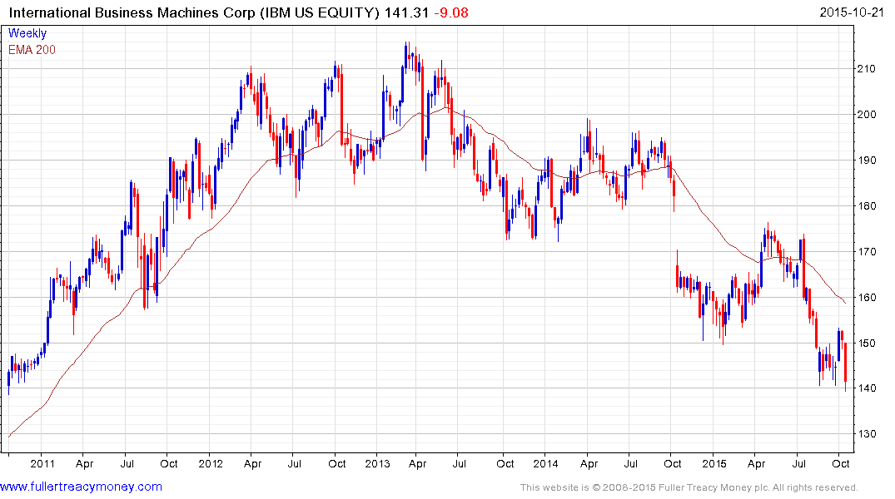895x499 pixels.
Task: Select the 140 price axis label
Action: point(866,388)
